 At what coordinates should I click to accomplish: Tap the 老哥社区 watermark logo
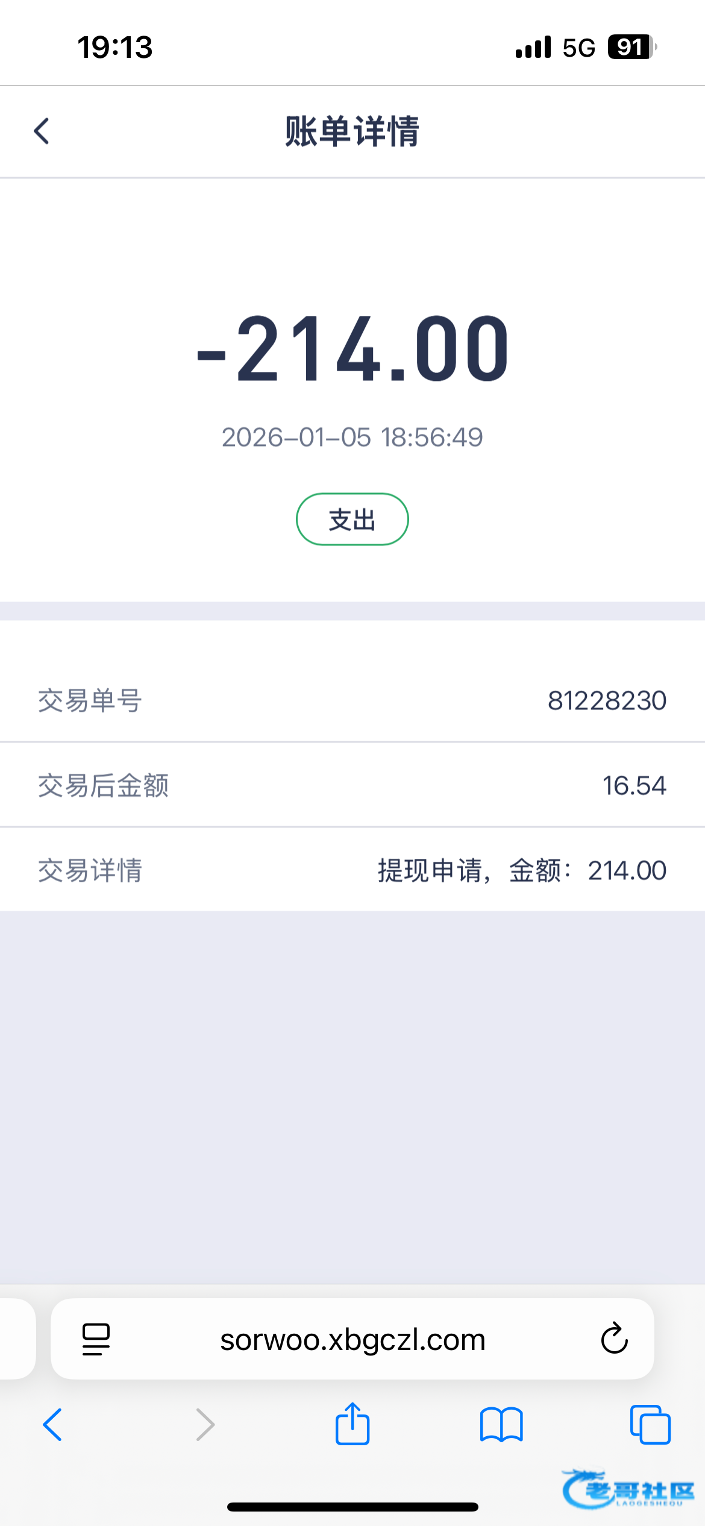coord(627,1490)
